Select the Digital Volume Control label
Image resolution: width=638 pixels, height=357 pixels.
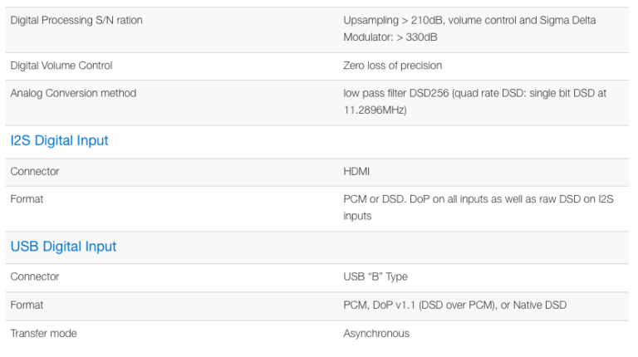[61, 66]
